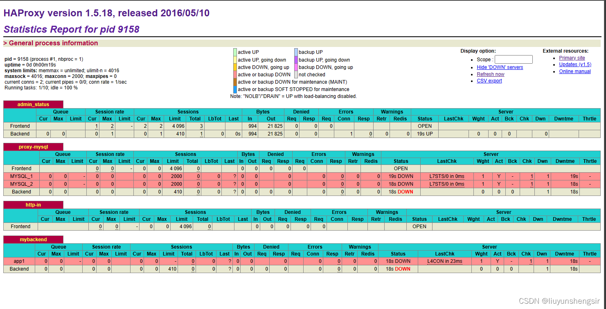The width and height of the screenshot is (606, 309).
Task: Click 18s DOWN status of app1
Action: pos(398,261)
